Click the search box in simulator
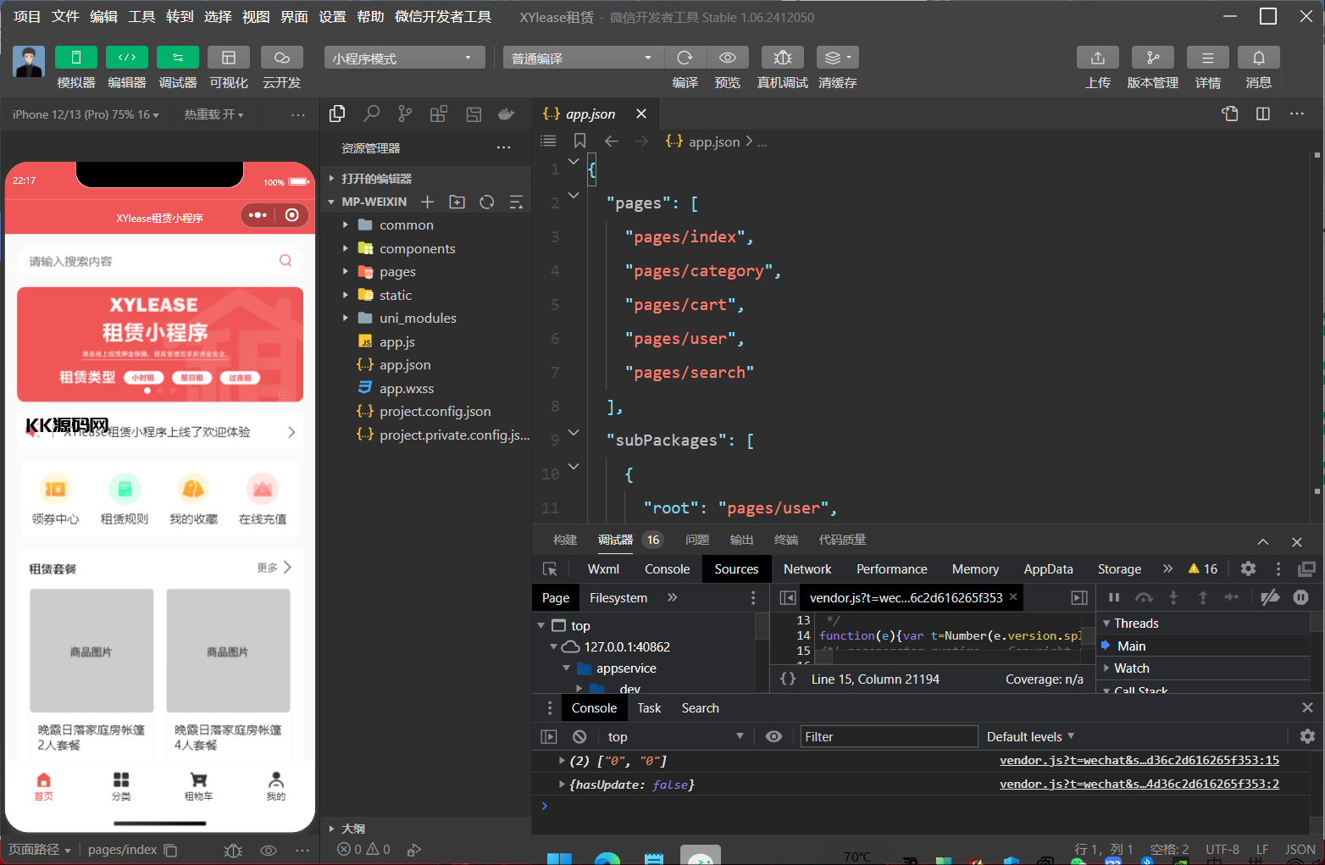Screen dimensions: 1325x865 click(x=160, y=261)
